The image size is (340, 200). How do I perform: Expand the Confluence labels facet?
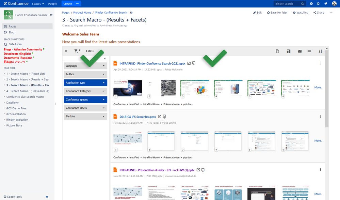click(x=85, y=108)
